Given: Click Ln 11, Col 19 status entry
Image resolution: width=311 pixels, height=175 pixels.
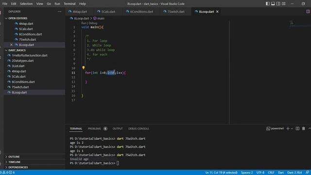Looking at the screenshot, I should click(221, 173).
